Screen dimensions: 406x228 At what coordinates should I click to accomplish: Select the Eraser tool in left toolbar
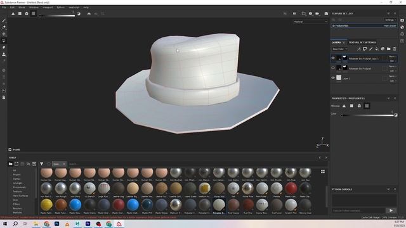4,27
